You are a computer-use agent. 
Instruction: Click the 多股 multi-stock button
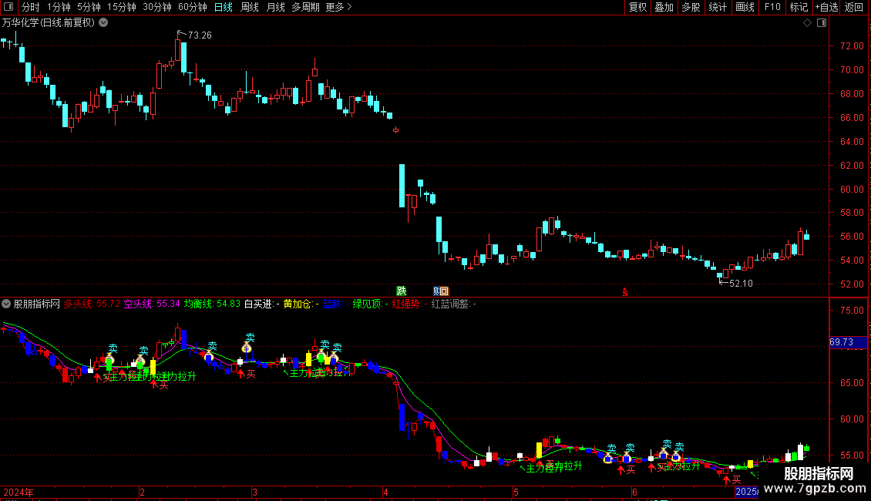point(691,7)
